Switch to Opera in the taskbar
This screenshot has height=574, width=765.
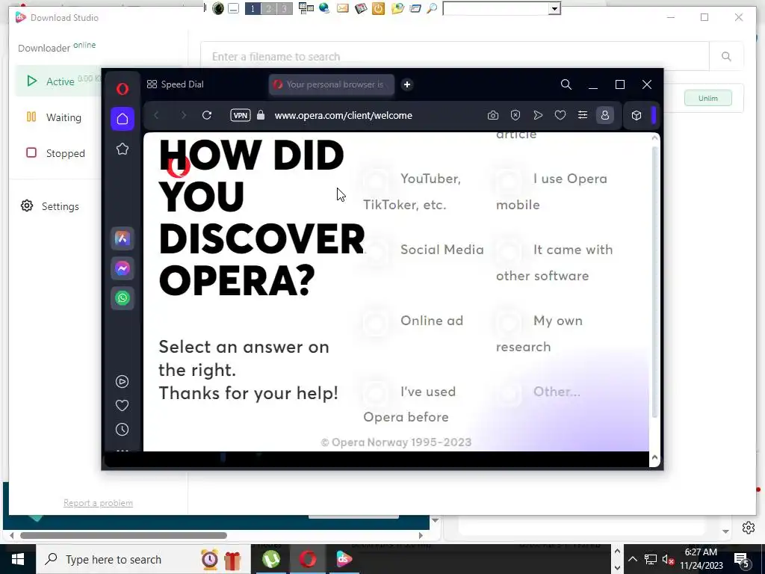point(307,559)
